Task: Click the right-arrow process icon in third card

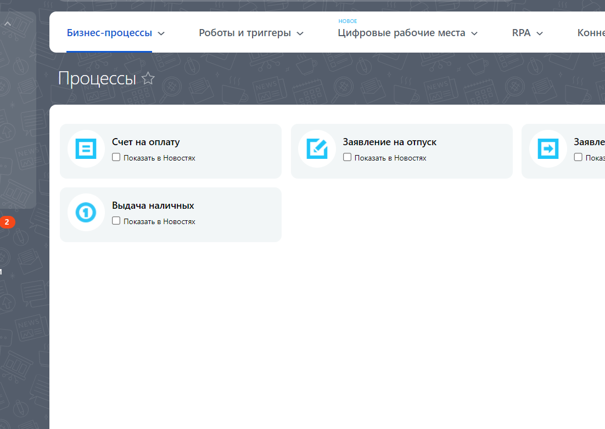Action: tap(548, 148)
